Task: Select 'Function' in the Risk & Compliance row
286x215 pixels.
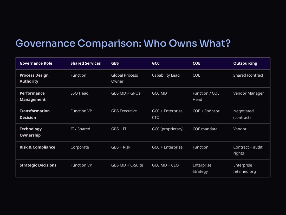Action: [200, 147]
